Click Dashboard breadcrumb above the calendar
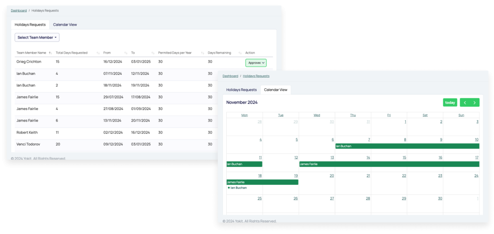Viewport: 494px width, 234px height. (x=230, y=76)
